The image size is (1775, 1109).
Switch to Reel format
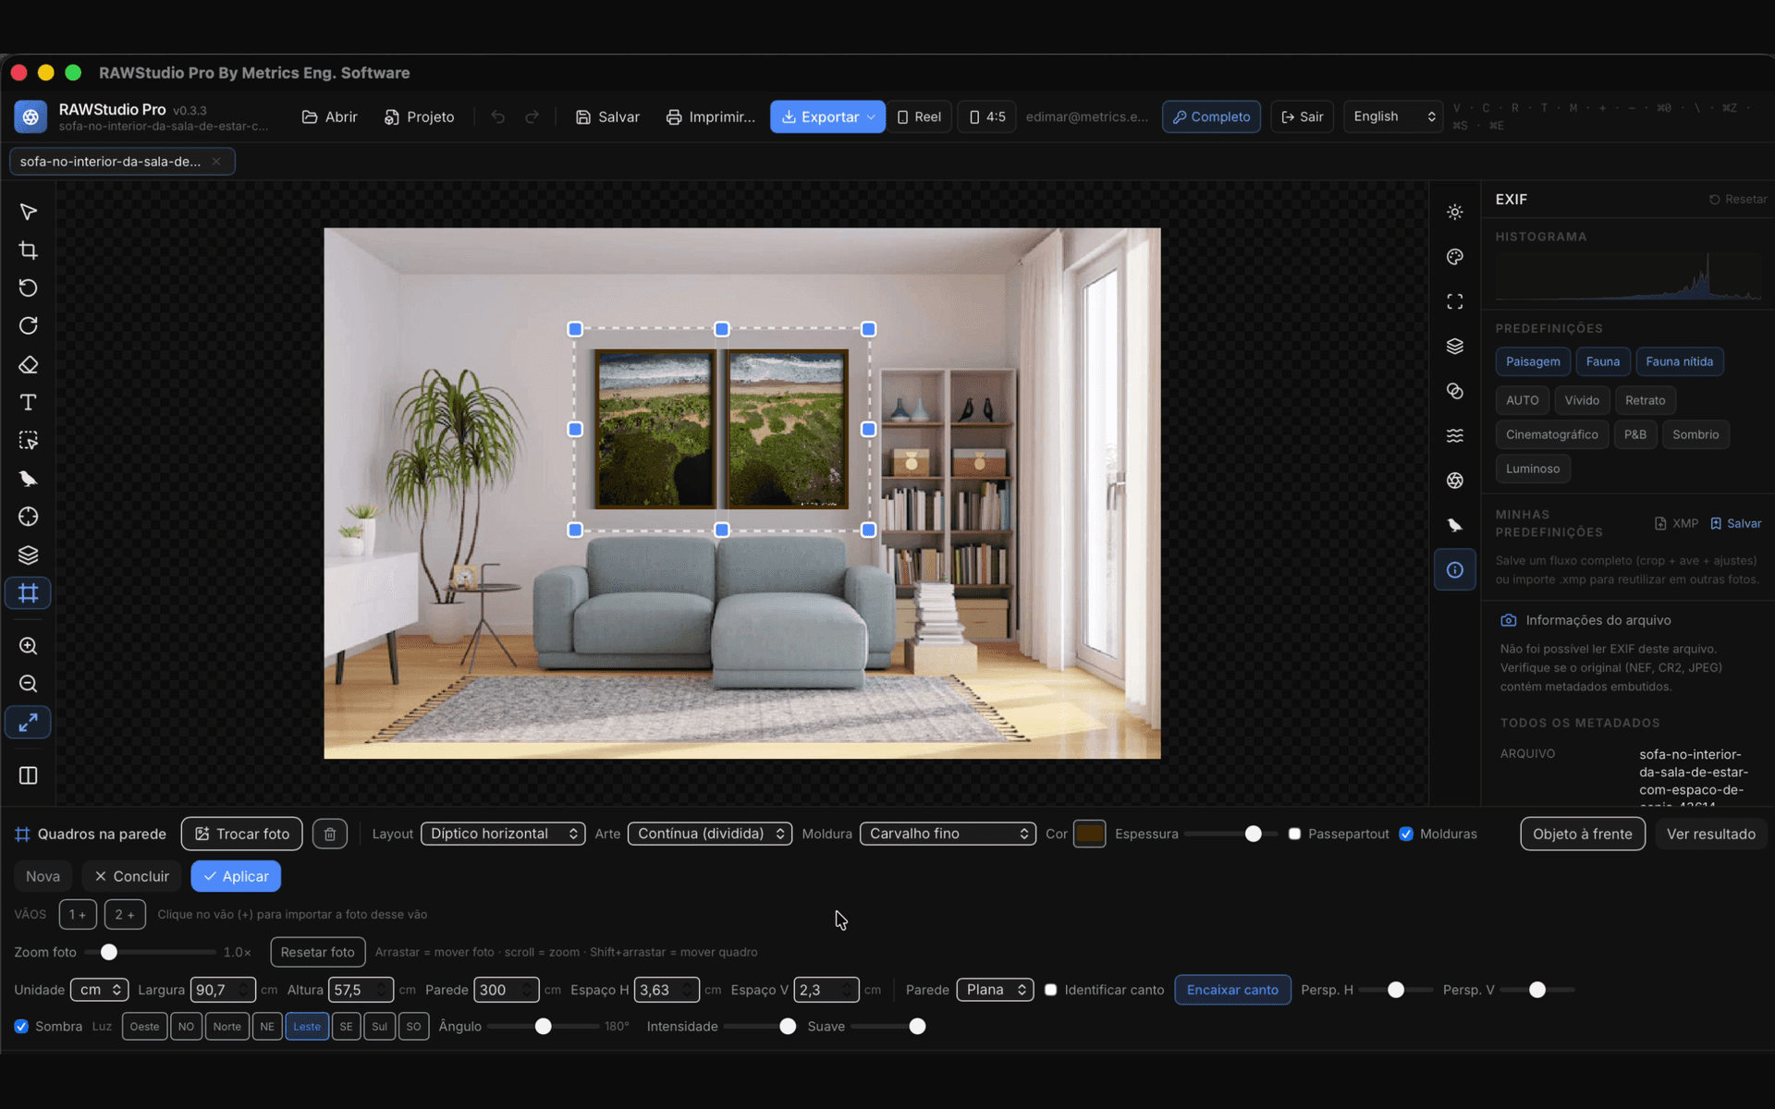919,116
